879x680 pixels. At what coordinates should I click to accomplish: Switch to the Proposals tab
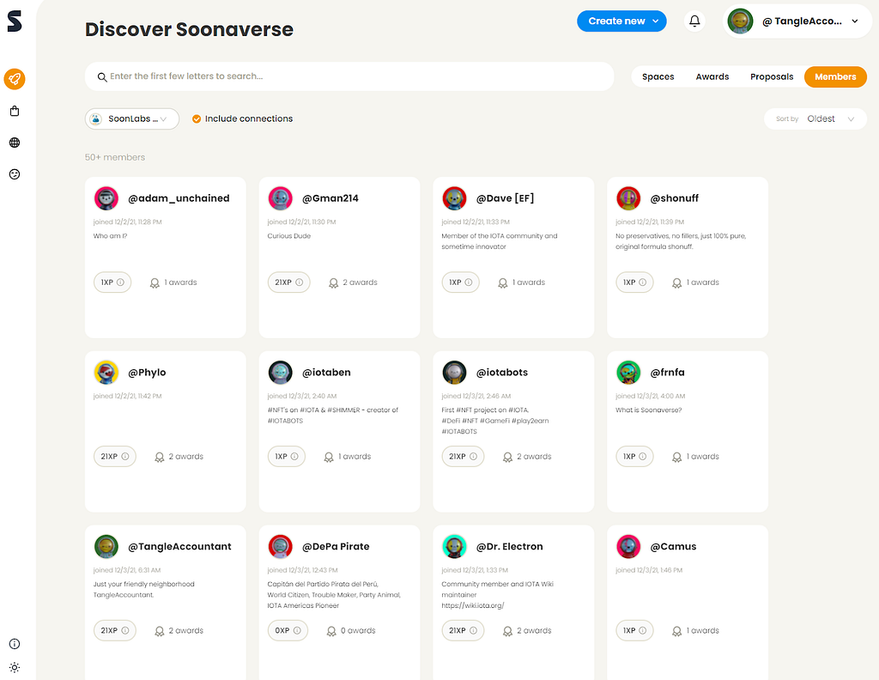pos(772,76)
